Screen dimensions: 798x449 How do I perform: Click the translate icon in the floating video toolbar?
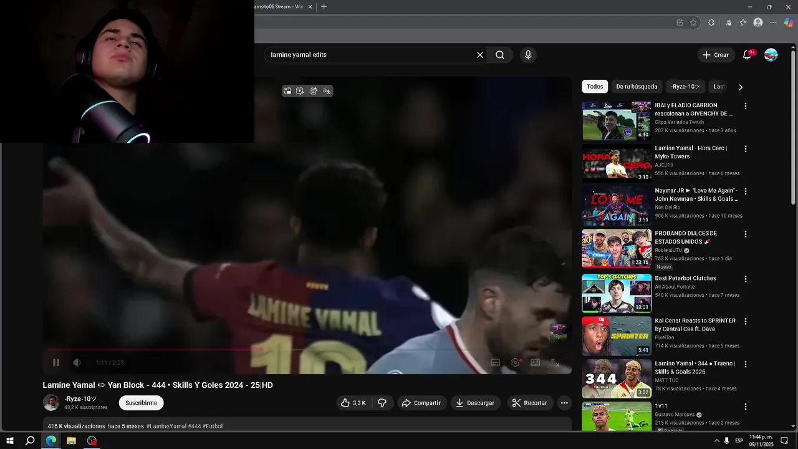(x=327, y=91)
